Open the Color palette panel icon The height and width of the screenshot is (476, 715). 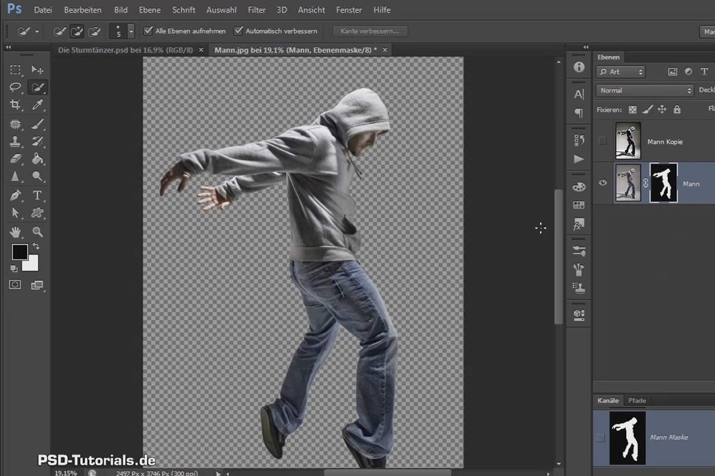point(579,186)
